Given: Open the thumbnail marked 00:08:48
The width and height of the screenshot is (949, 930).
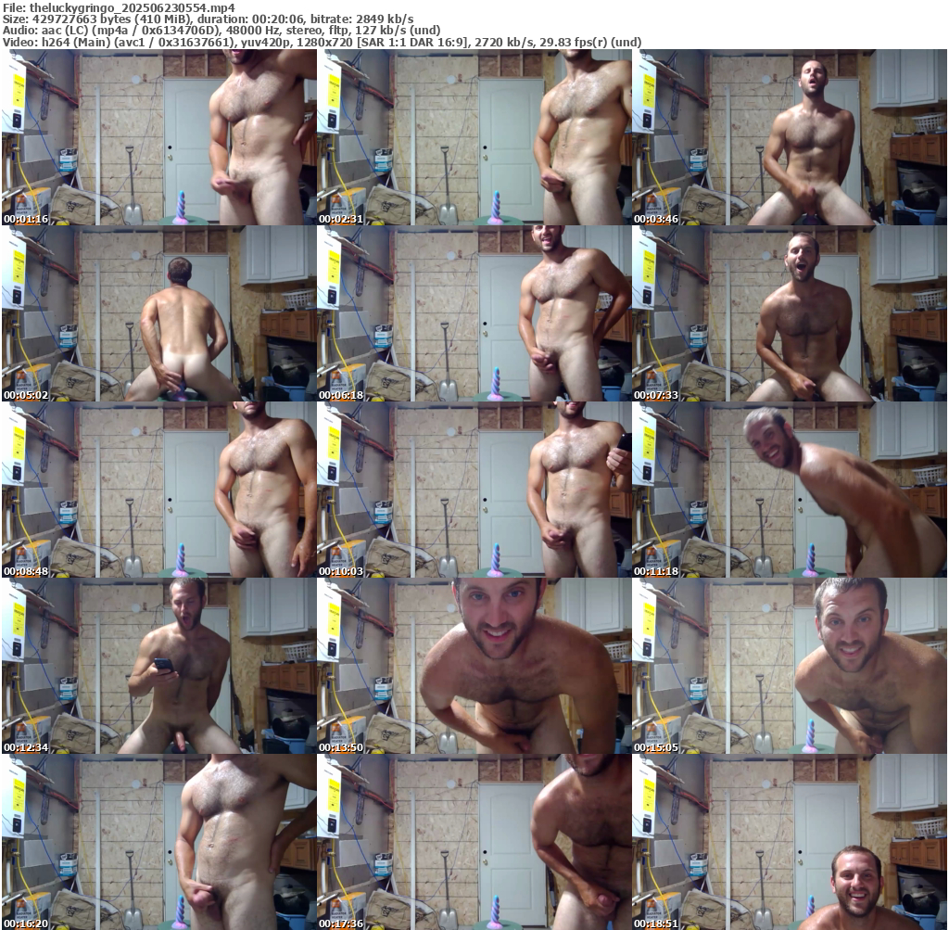Looking at the screenshot, I should pyautogui.click(x=159, y=490).
